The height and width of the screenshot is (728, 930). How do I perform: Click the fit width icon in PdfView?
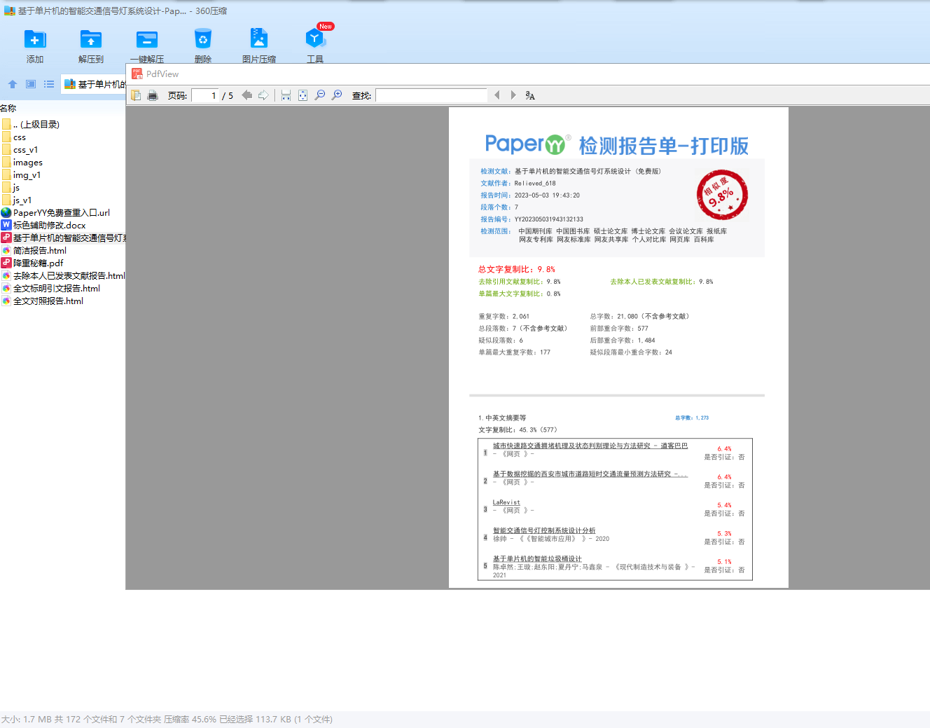coord(286,95)
